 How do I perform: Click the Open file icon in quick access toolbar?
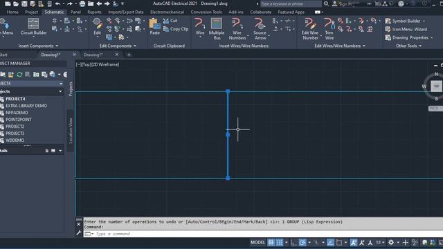coord(16,3)
